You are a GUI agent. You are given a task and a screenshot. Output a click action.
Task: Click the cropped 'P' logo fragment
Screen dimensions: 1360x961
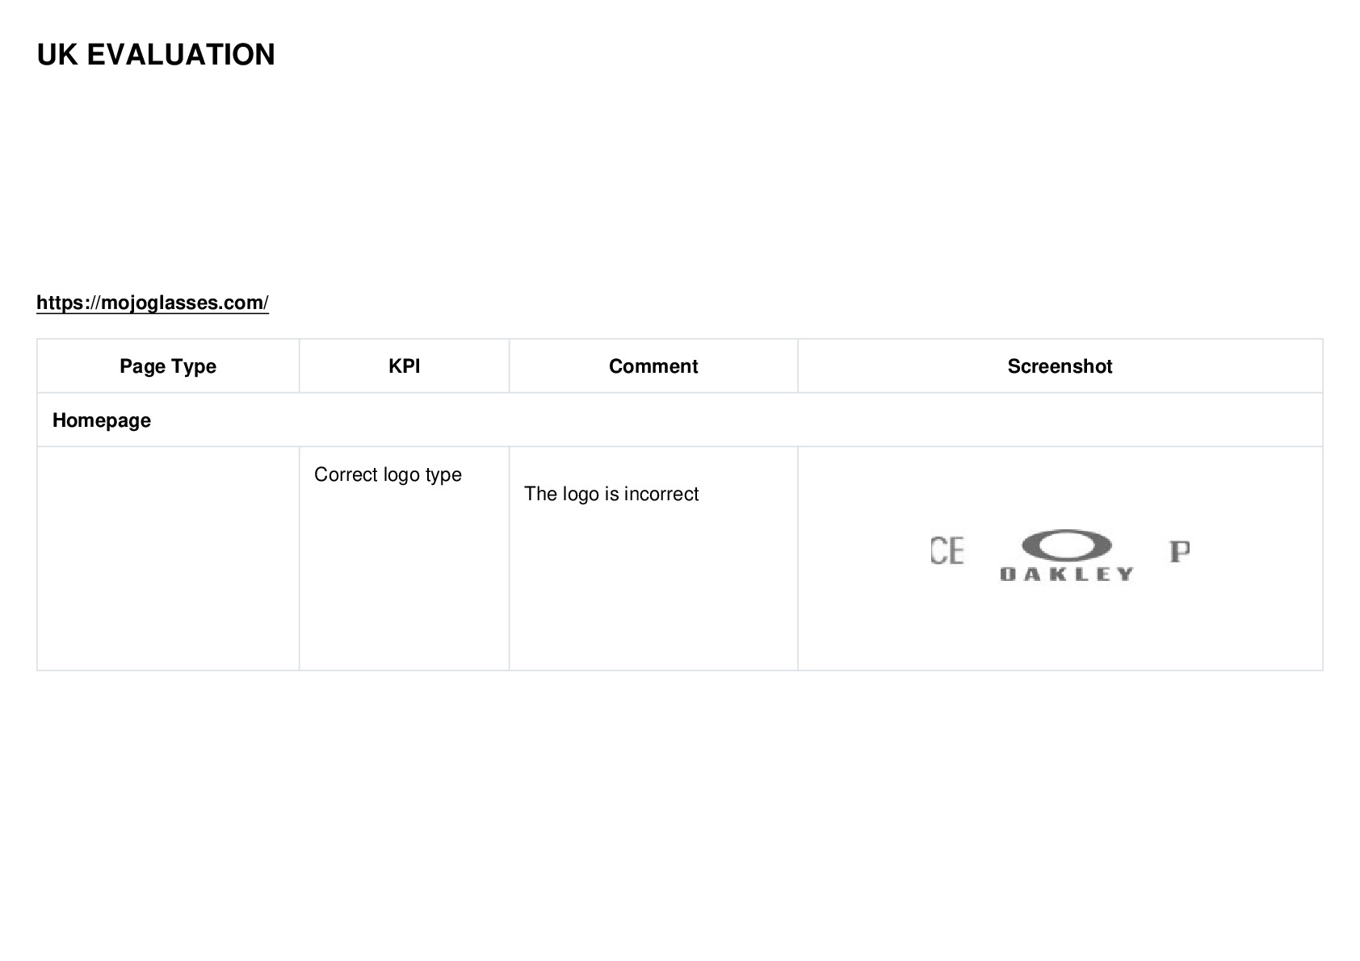click(1179, 551)
